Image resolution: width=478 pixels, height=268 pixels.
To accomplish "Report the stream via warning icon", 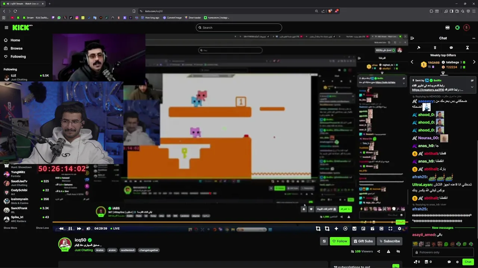I will (388, 252).
